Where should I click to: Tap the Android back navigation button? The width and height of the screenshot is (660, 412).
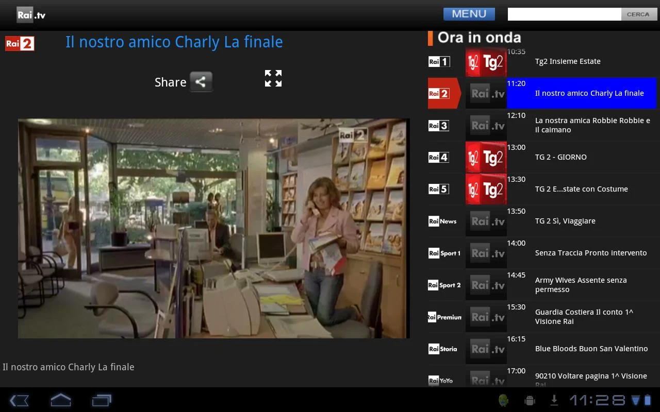coord(19,400)
